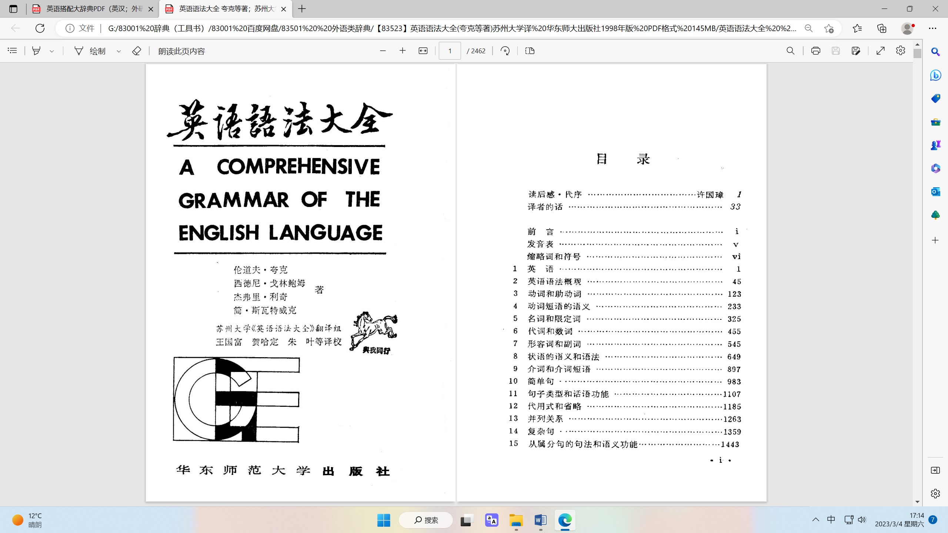Viewport: 948px width, 533px height.
Task: Open the clock and date panel
Action: 899,520
